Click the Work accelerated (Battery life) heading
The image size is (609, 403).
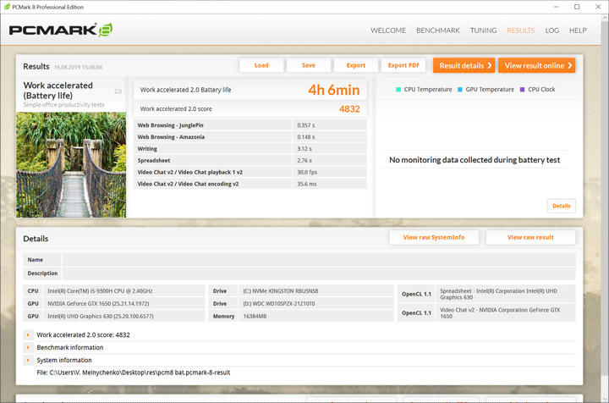tap(58, 91)
